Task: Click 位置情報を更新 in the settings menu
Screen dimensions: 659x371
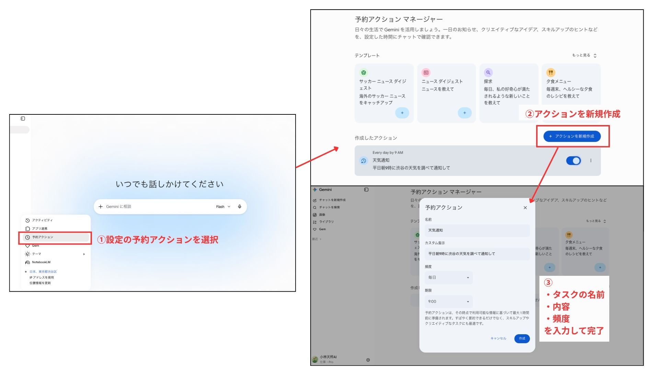Action: pyautogui.click(x=40, y=283)
